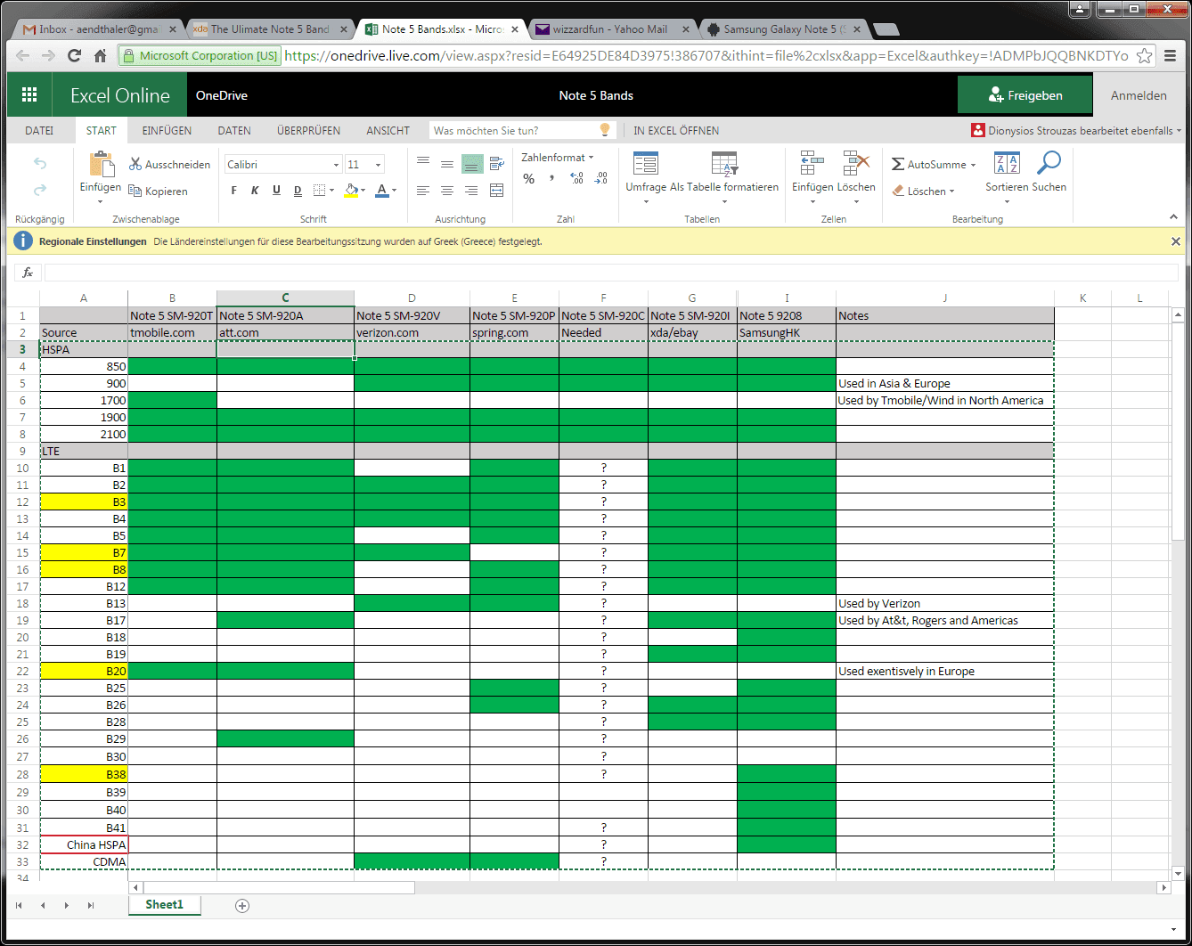The height and width of the screenshot is (946, 1192).
Task: Apply yellow fill color bucket
Action: (352, 190)
